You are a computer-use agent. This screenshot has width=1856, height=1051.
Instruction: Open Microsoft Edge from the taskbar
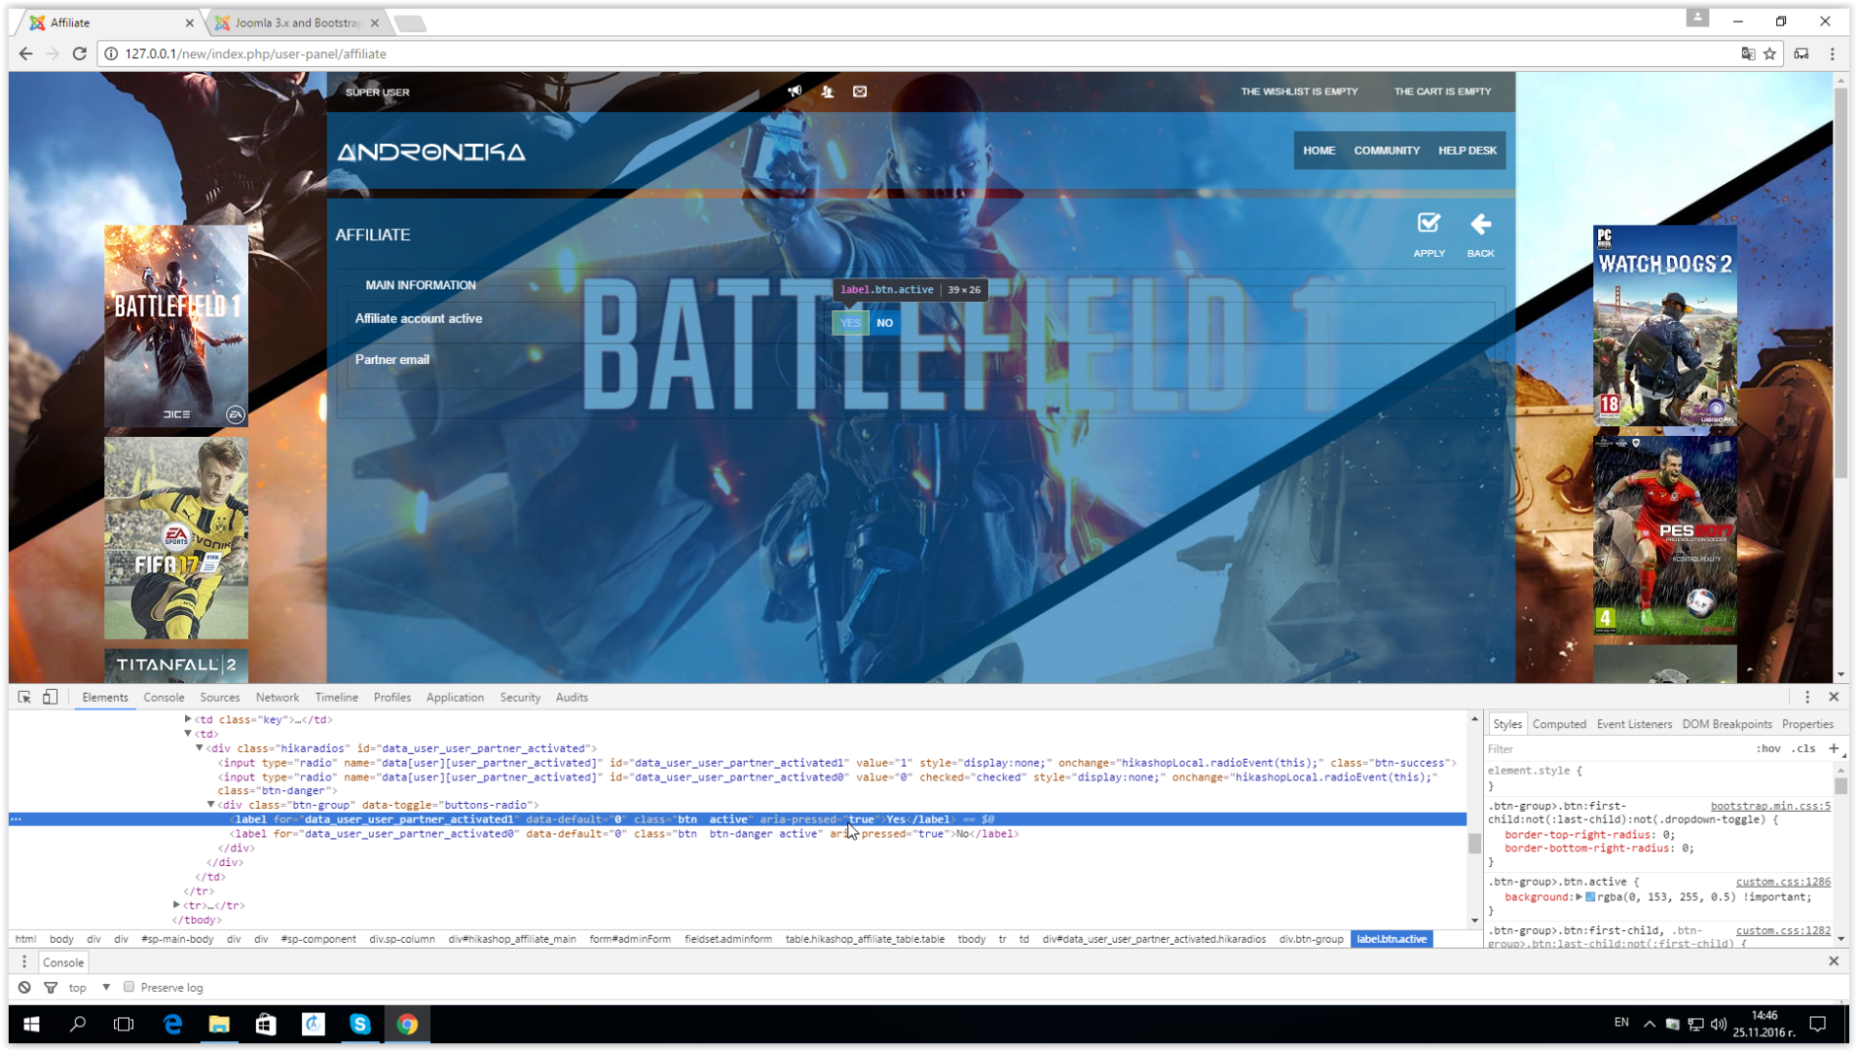coord(172,1024)
